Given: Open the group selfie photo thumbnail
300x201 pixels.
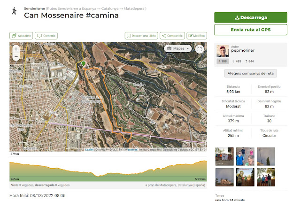Looking at the screenshot, I should [x=245, y=156].
